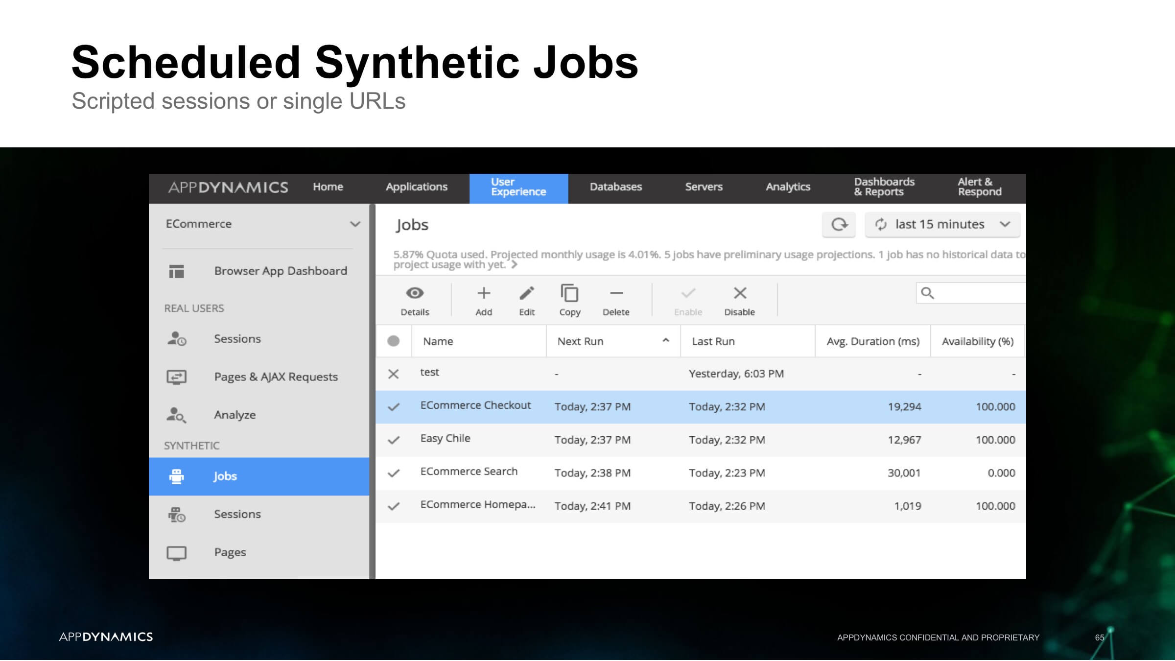Select the User Experience tab

[518, 188]
